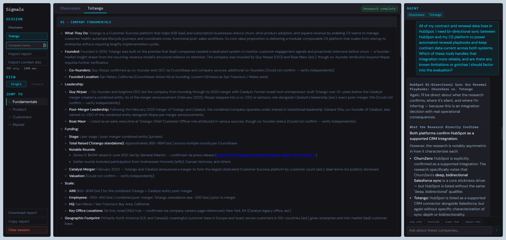Click the Agent chat panel scrollbar
Image resolution: width=506 pixels, height=240 pixels.
click(x=502, y=134)
